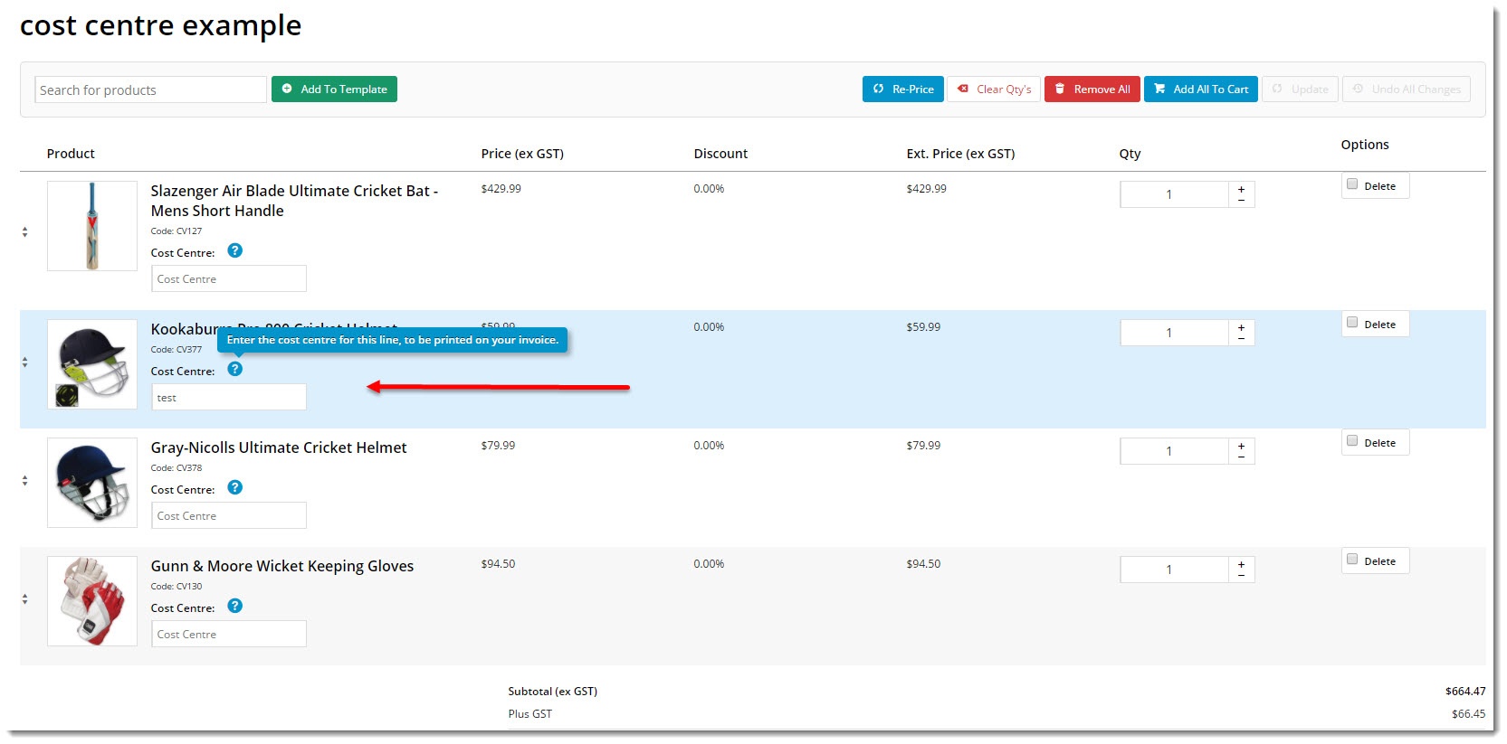The width and height of the screenshot is (1507, 744).
Task: Focus the Cost Centre field for Slazenger bat
Action: pos(229,278)
